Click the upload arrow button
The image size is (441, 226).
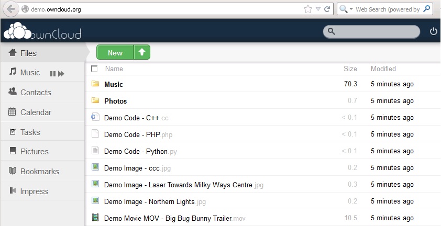tap(142, 52)
